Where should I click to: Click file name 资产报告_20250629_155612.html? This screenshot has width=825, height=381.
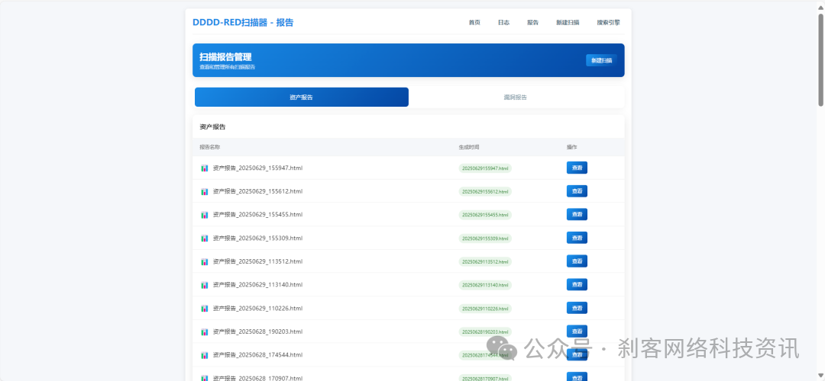[258, 191]
